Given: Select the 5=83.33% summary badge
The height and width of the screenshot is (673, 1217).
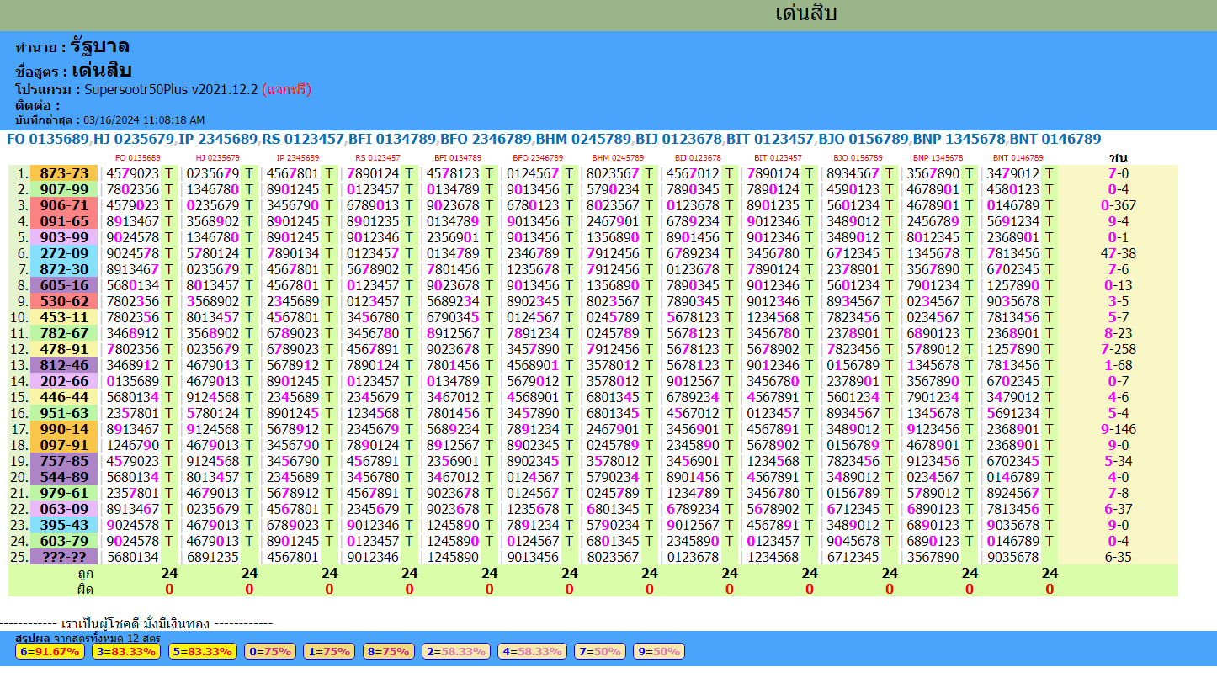Looking at the screenshot, I should click(x=202, y=651).
